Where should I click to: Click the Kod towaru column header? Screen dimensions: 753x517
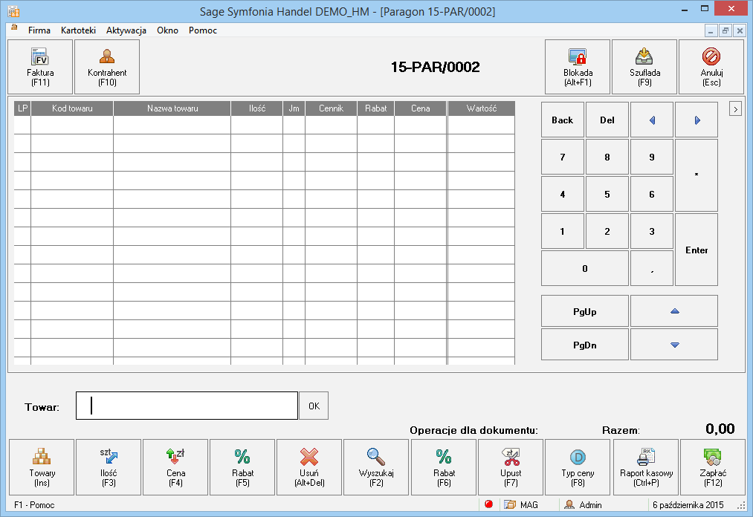point(72,108)
